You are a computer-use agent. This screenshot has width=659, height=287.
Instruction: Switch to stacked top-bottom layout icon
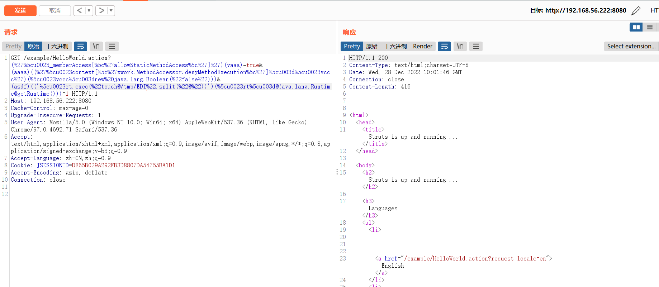point(650,27)
